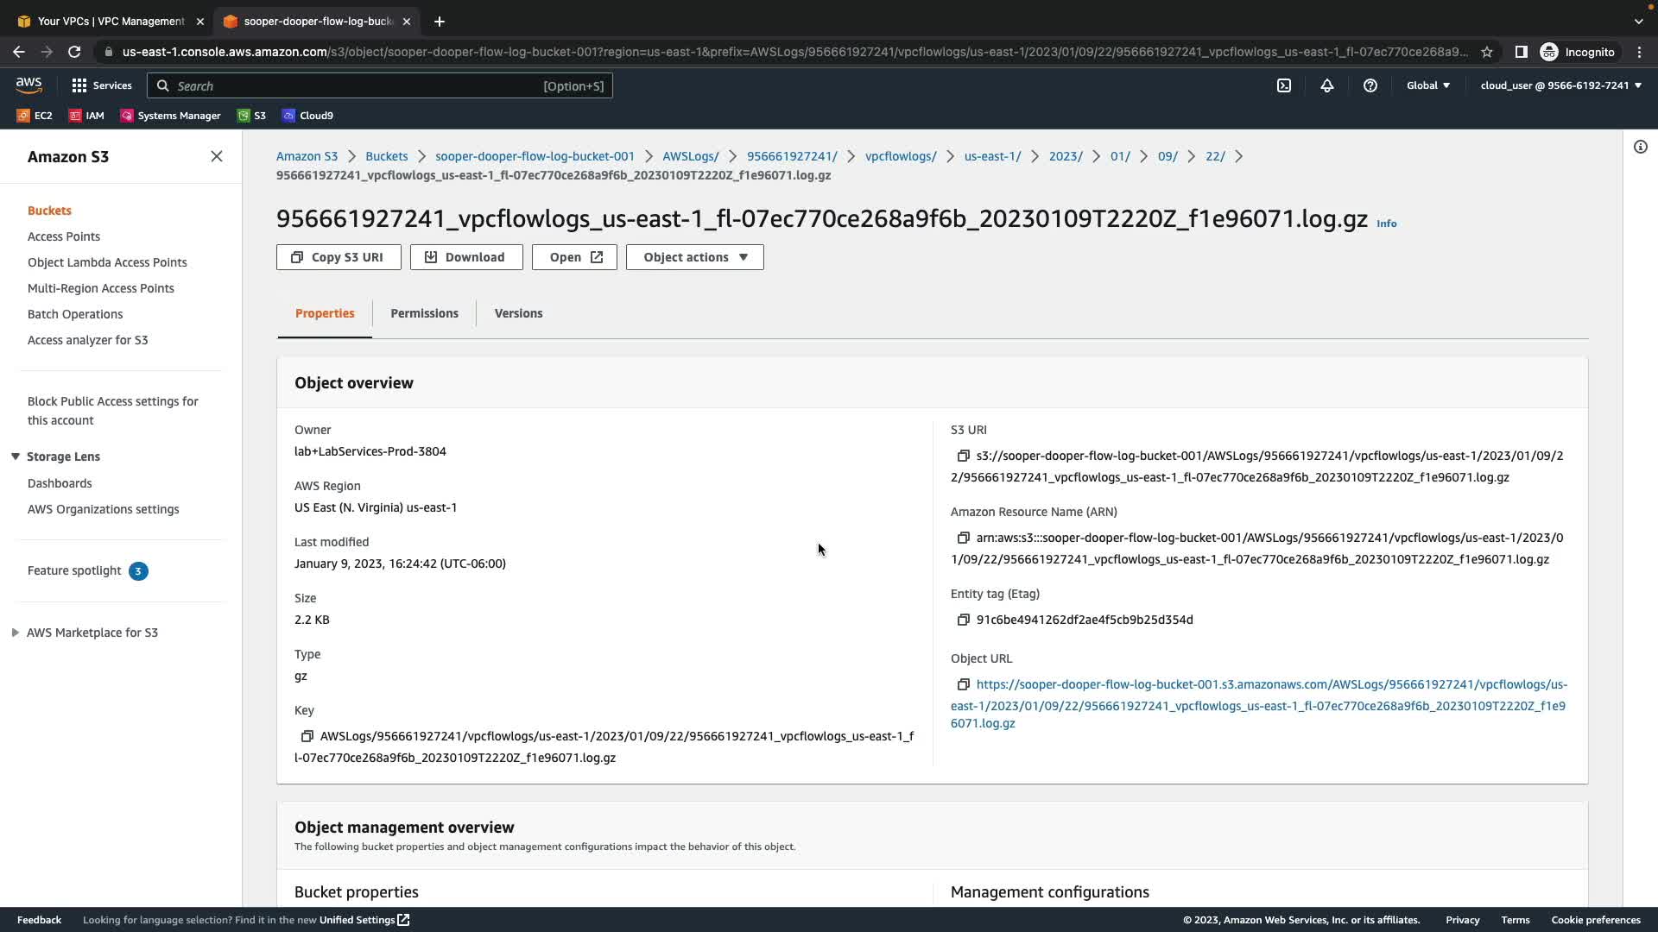
Task: Collapse the Storage Lens section
Action: [x=16, y=457]
